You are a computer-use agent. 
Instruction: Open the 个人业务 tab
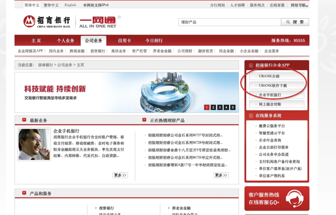[66, 41]
